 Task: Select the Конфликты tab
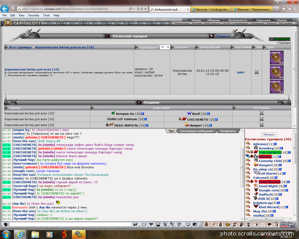[x=228, y=131]
